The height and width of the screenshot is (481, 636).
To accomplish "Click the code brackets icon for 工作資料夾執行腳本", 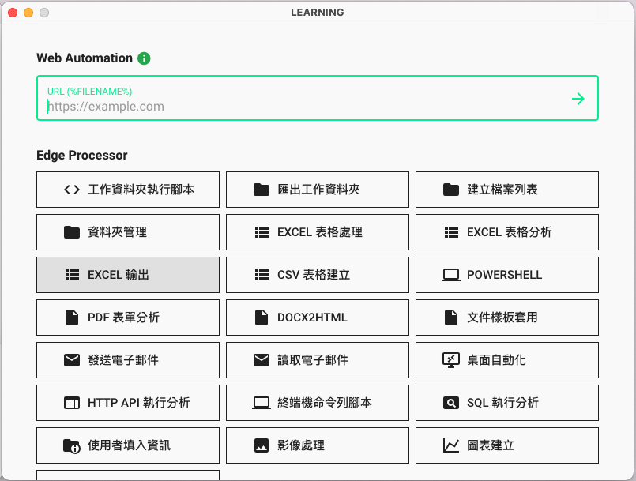I will (72, 190).
